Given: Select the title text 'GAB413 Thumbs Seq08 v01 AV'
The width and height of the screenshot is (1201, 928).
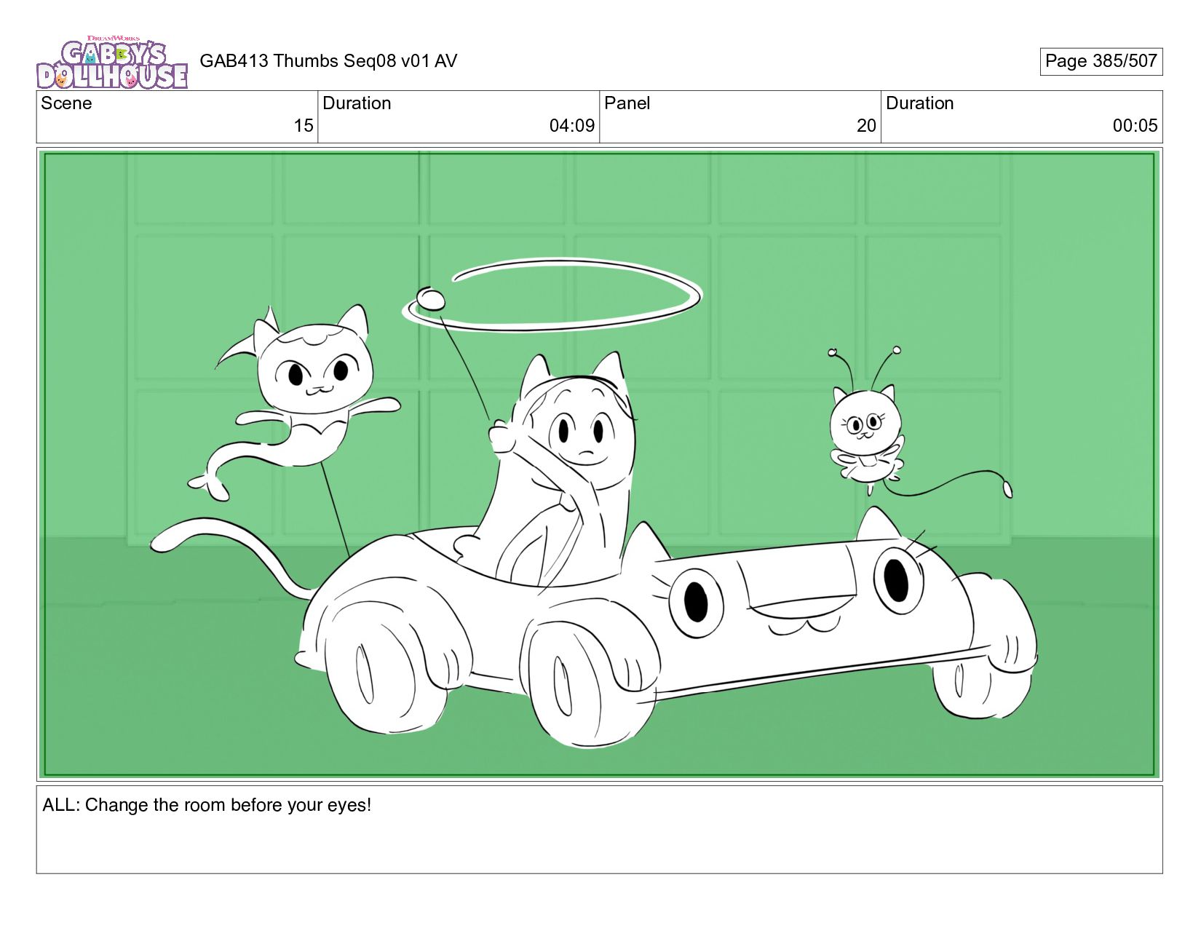Looking at the screenshot, I should point(328,61).
